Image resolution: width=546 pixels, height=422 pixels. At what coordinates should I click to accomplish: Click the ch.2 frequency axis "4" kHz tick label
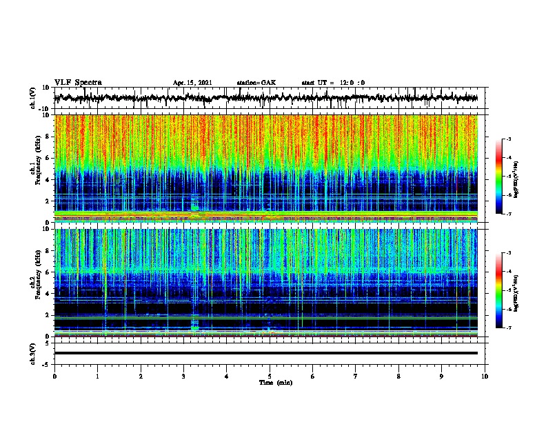pos(48,294)
